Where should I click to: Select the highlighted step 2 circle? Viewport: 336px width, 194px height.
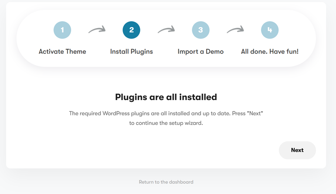coord(132,30)
